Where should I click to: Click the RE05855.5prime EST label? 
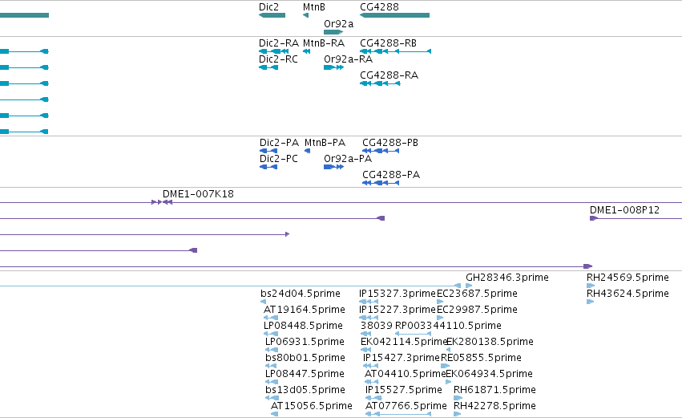tap(481, 359)
